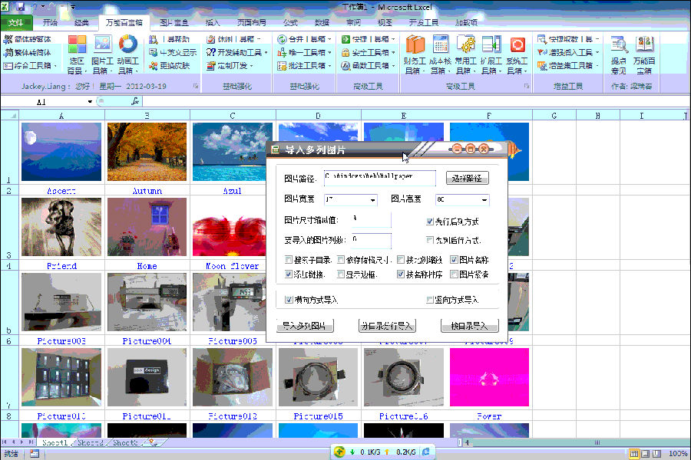This screenshot has width=691, height=460.
Task: Switch to the 图片宝盒 ribbon tab
Action: coord(174,22)
